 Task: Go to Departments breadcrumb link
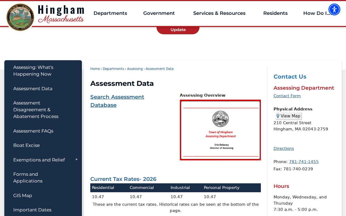[x=113, y=69]
